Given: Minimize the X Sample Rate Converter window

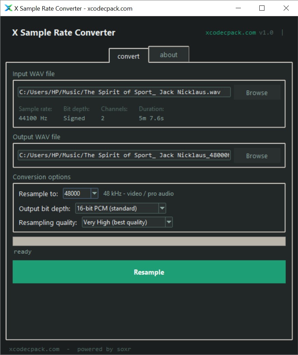Looking at the screenshot, I should point(237,8).
